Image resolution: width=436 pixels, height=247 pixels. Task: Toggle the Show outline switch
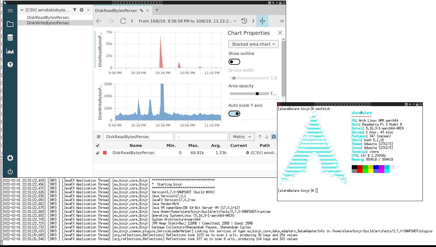234,62
